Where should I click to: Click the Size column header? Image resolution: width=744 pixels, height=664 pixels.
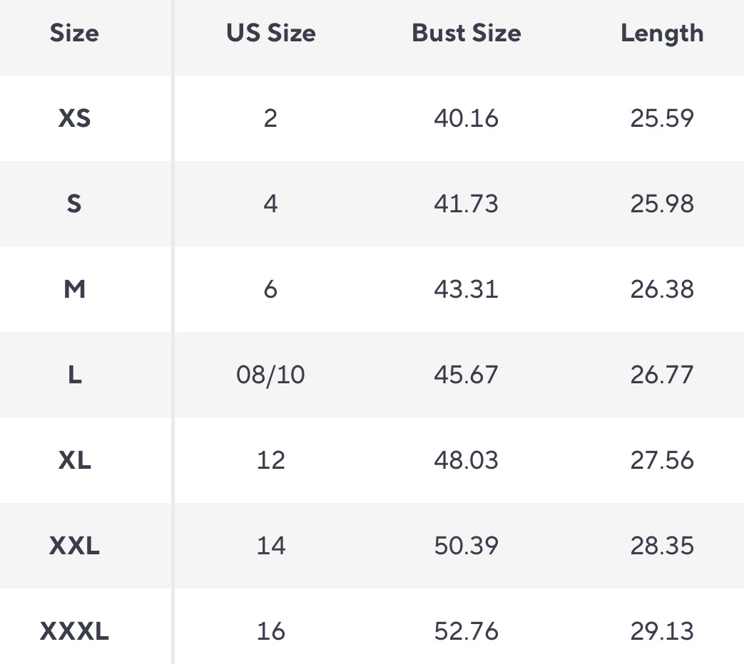pos(74,33)
